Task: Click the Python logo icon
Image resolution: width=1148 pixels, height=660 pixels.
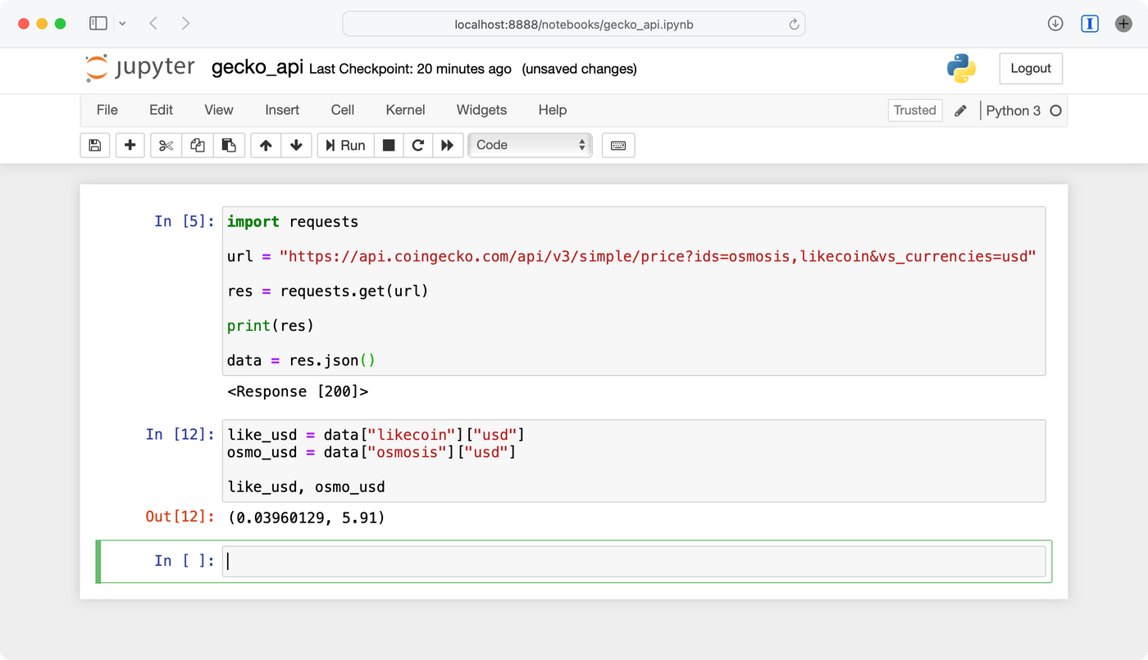Action: coord(961,69)
